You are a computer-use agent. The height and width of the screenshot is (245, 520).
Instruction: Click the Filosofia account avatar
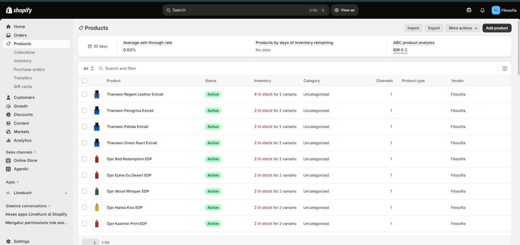tap(496, 10)
